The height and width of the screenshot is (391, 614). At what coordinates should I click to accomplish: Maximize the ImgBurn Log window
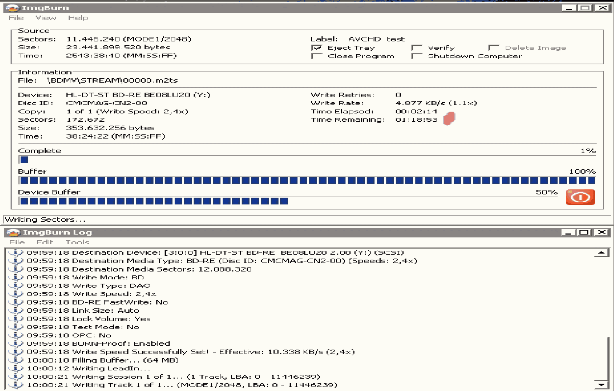584,232
